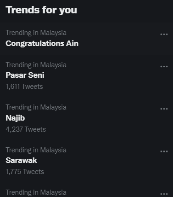Click Trending in Malaysia label above Sarawak
The image size is (173, 197).
tap(36, 150)
